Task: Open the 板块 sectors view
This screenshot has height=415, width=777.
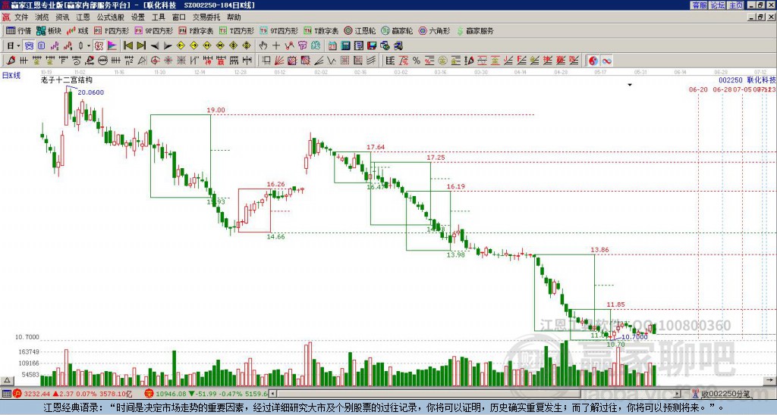Action: pyautogui.click(x=49, y=30)
